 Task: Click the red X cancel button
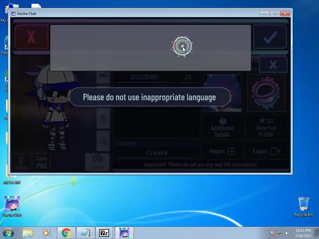31,37
